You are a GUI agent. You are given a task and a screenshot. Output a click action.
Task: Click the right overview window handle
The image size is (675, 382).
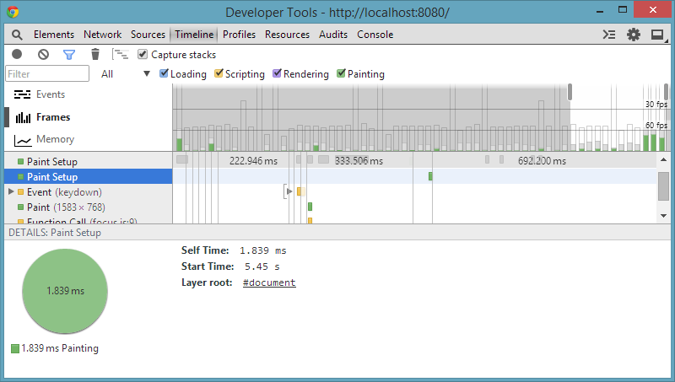click(666, 92)
